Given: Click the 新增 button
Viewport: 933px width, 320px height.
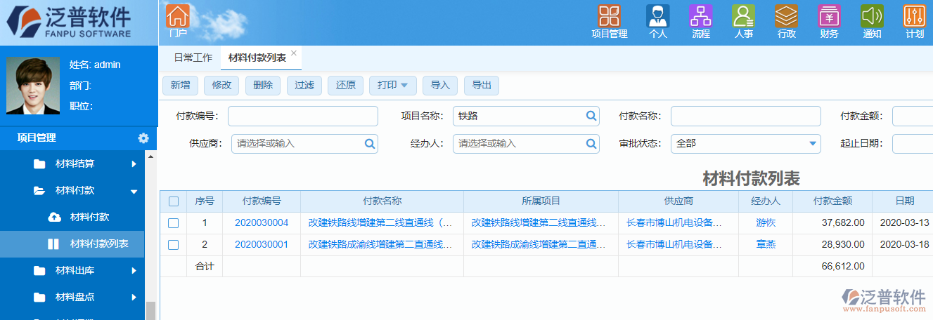Looking at the screenshot, I should [180, 86].
